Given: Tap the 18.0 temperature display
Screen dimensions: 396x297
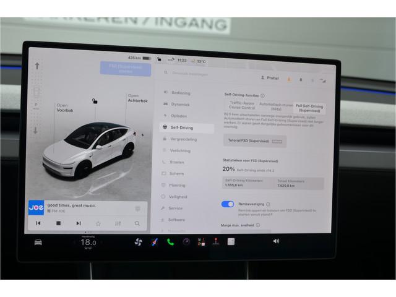Looking at the screenshot, I should coord(88,243).
